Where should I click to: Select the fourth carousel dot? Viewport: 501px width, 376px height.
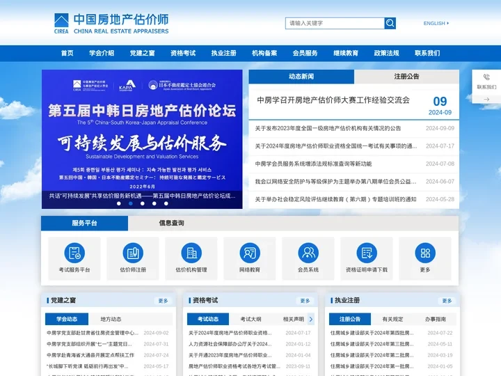[x=154, y=203]
